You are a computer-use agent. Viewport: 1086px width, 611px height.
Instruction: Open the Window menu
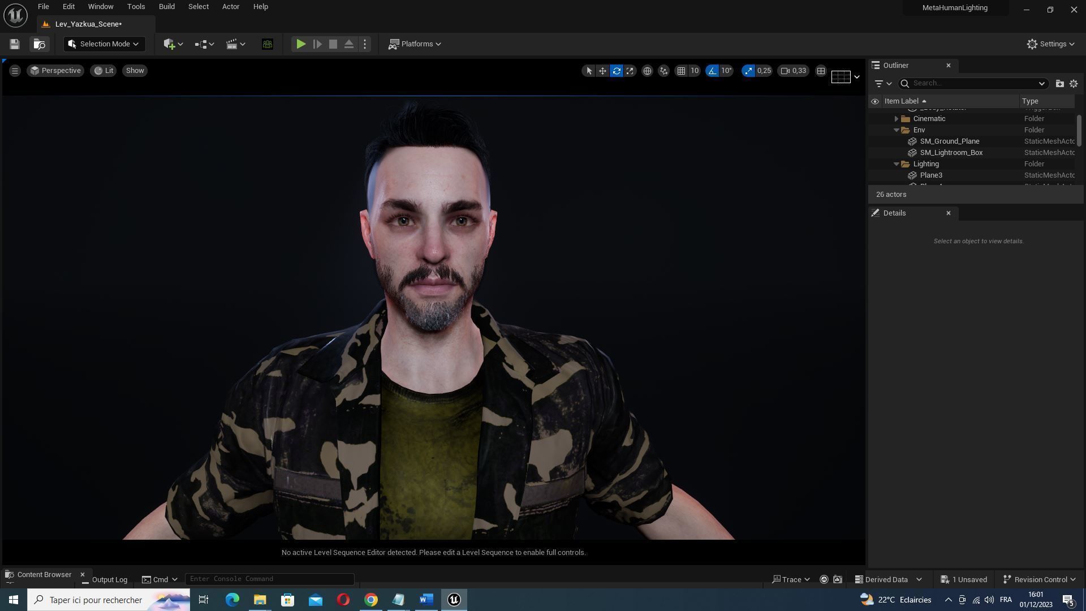coord(101,7)
